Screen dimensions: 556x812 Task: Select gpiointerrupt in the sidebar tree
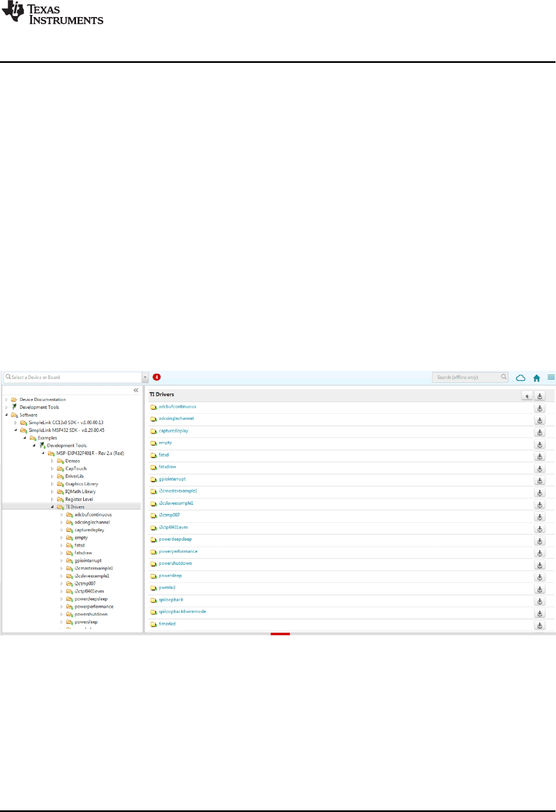[x=88, y=560]
